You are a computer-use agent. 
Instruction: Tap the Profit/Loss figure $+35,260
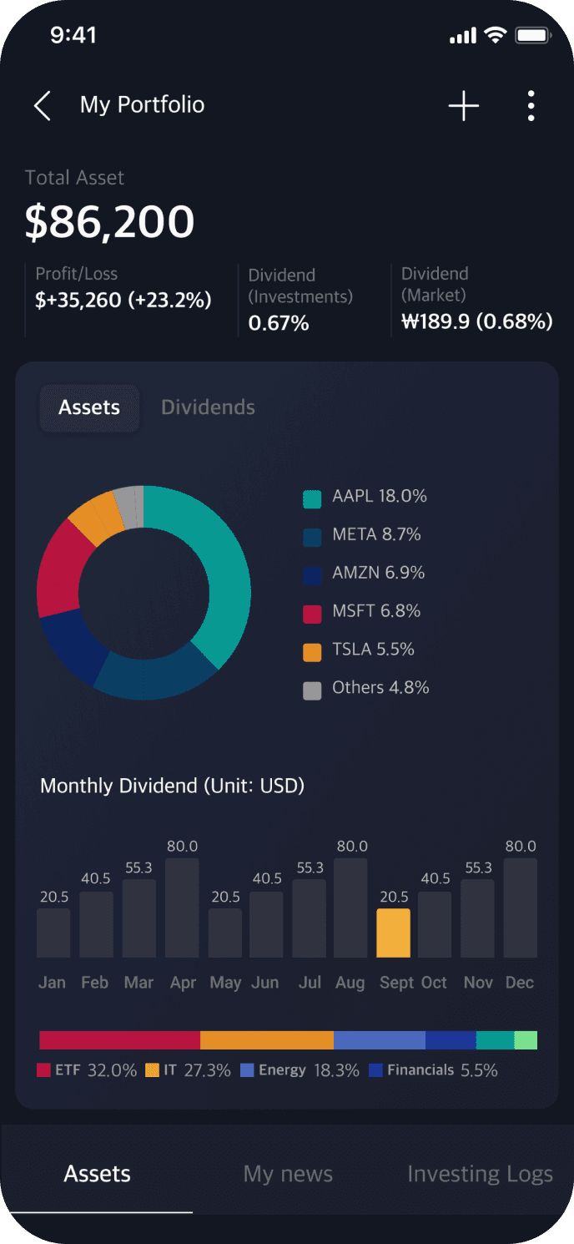(x=123, y=299)
